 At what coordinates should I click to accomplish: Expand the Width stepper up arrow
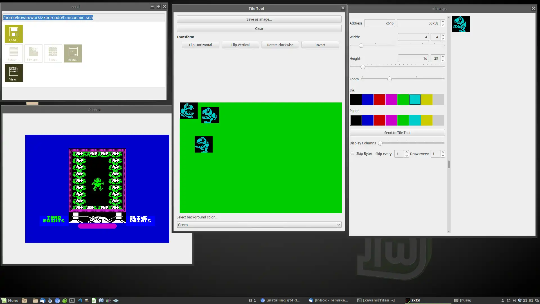tap(442, 35)
